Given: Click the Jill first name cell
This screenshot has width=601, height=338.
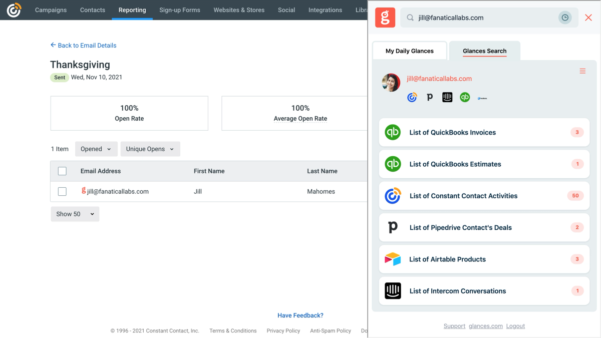Looking at the screenshot, I should (x=198, y=191).
